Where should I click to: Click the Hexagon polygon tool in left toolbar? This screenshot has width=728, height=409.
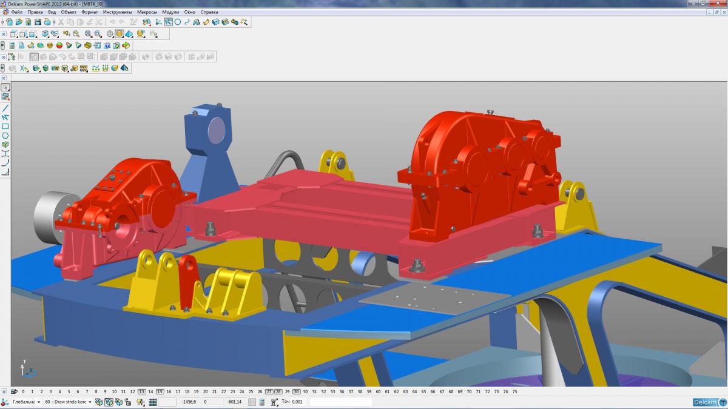click(5, 136)
